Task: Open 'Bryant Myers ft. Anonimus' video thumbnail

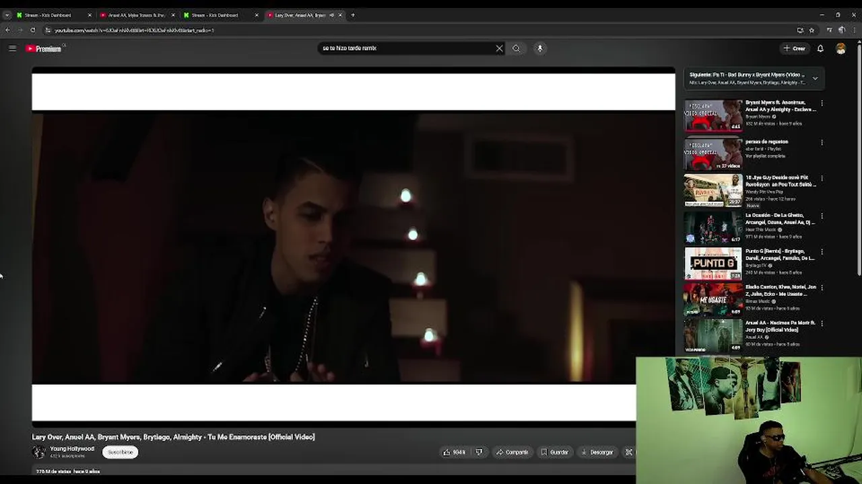Action: [713, 116]
